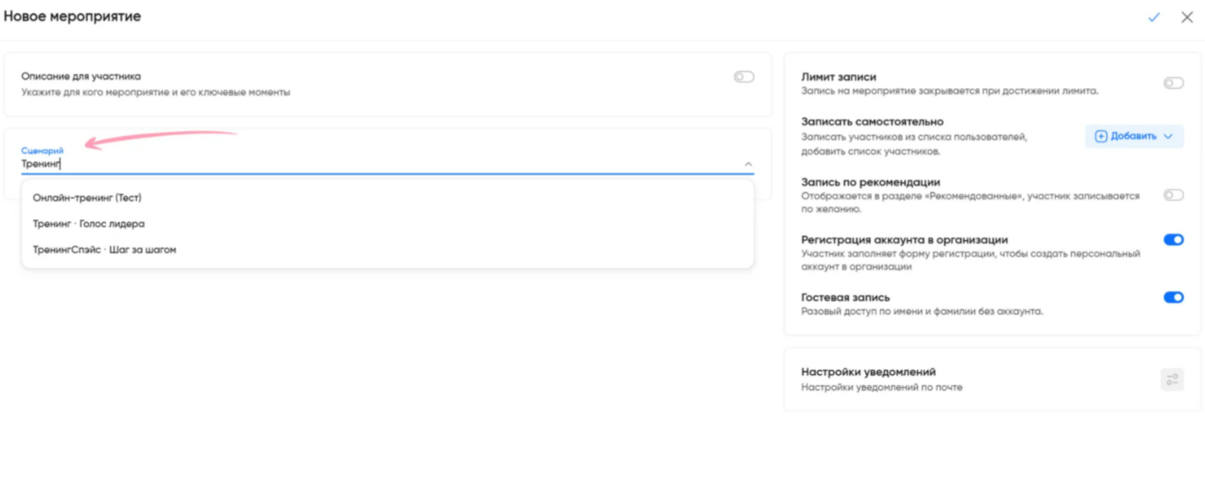Click the Новое мероприятие title
The height and width of the screenshot is (482, 1205).
pos(72,17)
